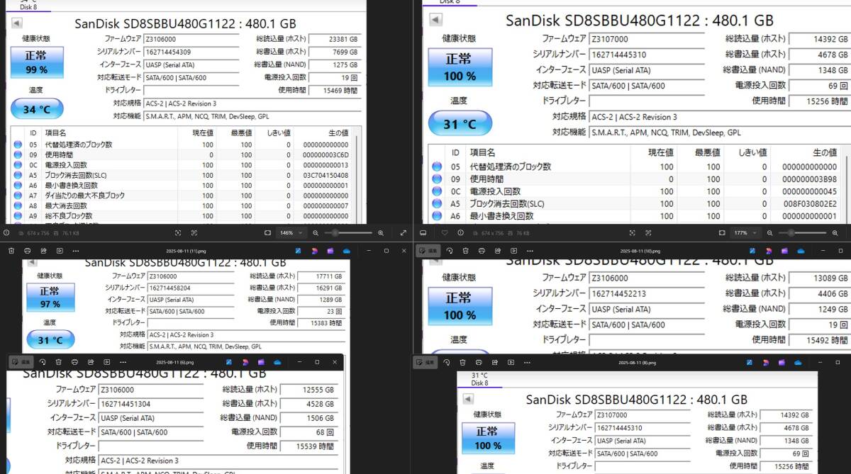Click fit-to-window icon beside 146% zoom
Viewport: 851px width, 474px height.
[267, 232]
